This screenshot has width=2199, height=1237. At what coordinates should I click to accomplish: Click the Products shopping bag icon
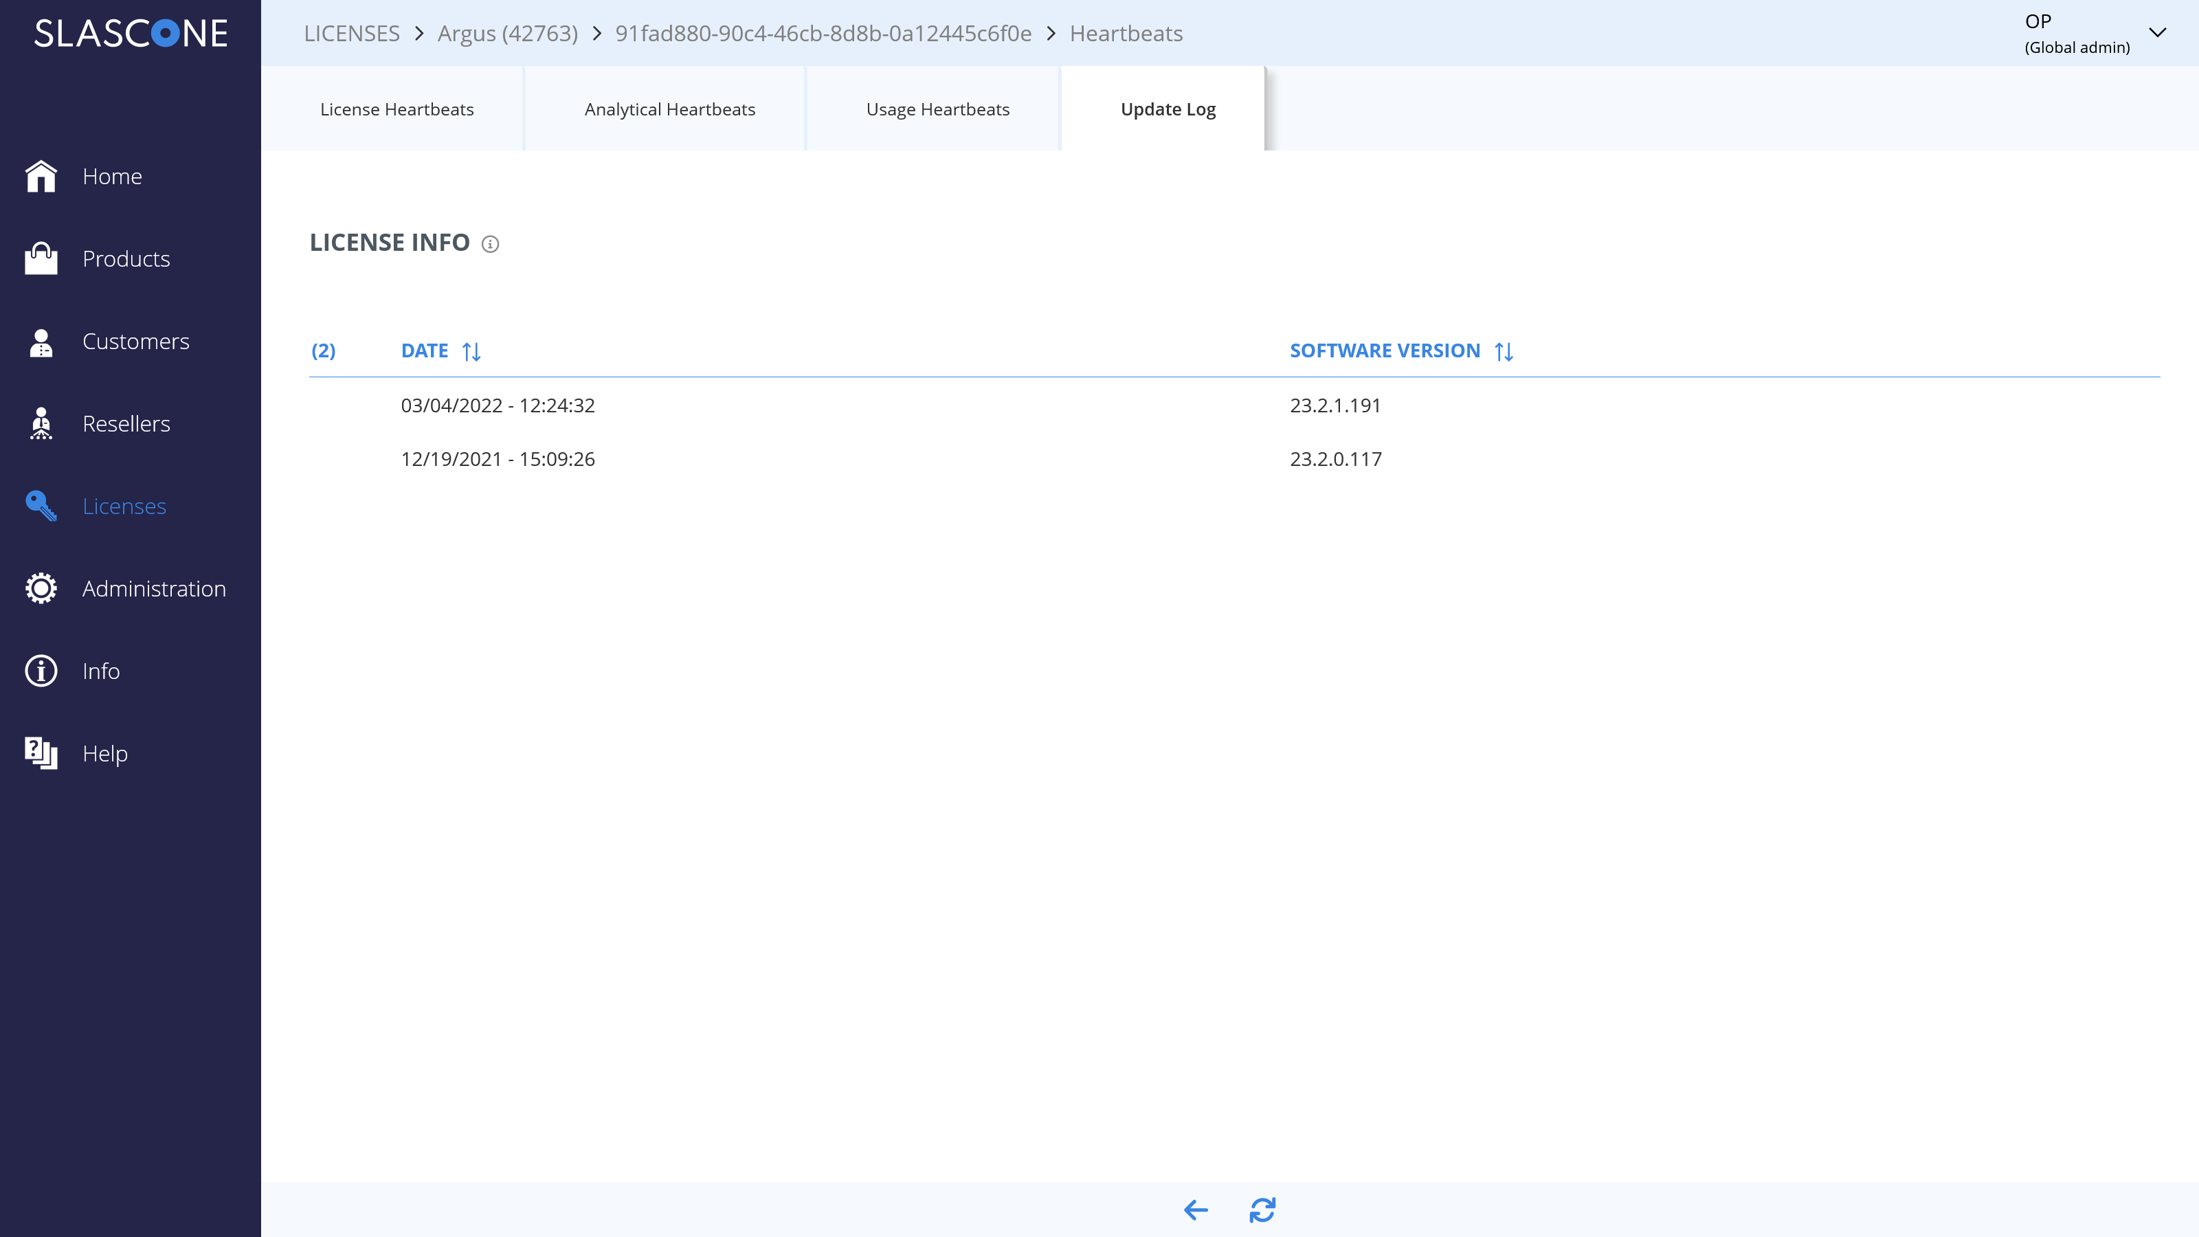(x=41, y=258)
